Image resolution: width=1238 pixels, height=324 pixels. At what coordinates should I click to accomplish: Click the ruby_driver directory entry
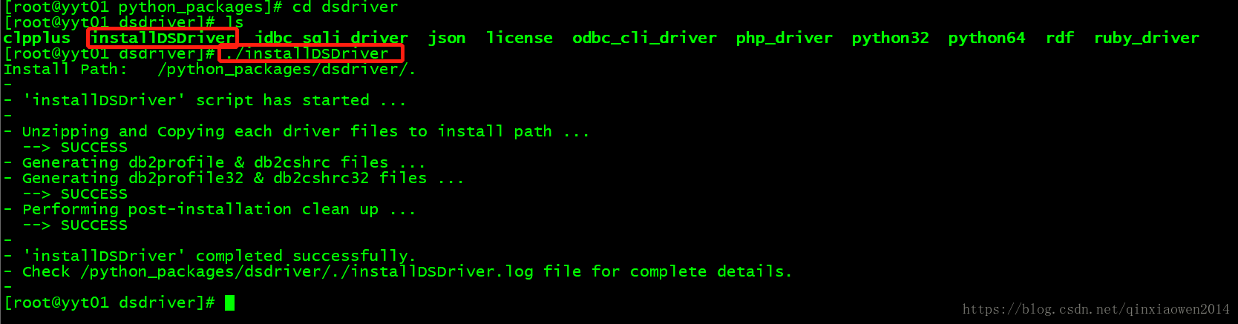coord(1147,38)
